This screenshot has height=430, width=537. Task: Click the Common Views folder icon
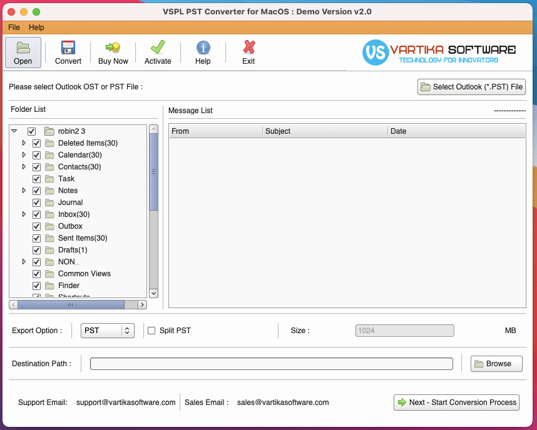coord(49,274)
